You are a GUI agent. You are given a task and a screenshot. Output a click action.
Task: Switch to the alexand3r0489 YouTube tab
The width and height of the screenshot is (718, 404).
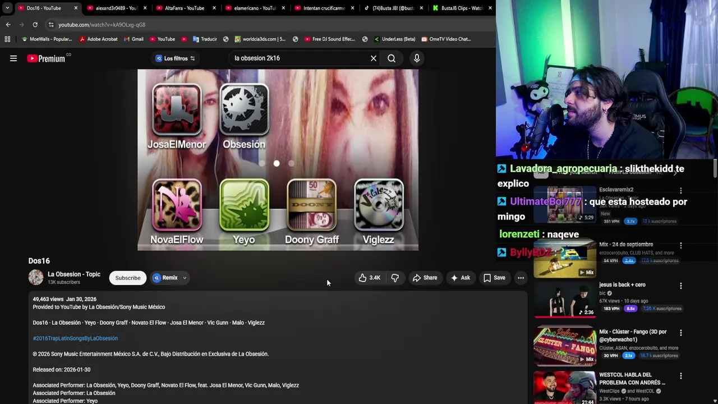click(x=116, y=8)
